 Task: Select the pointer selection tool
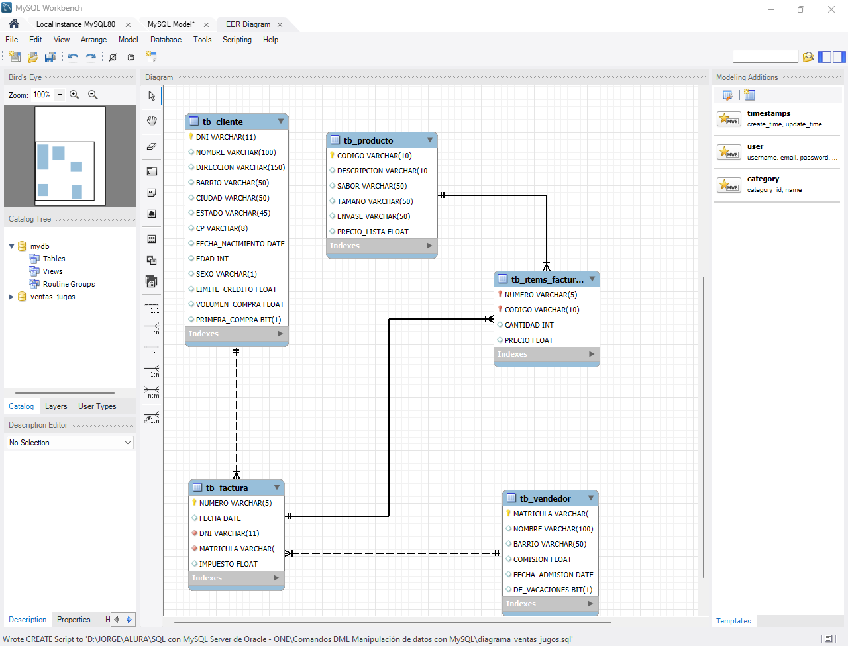point(152,96)
